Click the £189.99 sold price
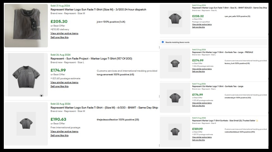 (198, 129)
